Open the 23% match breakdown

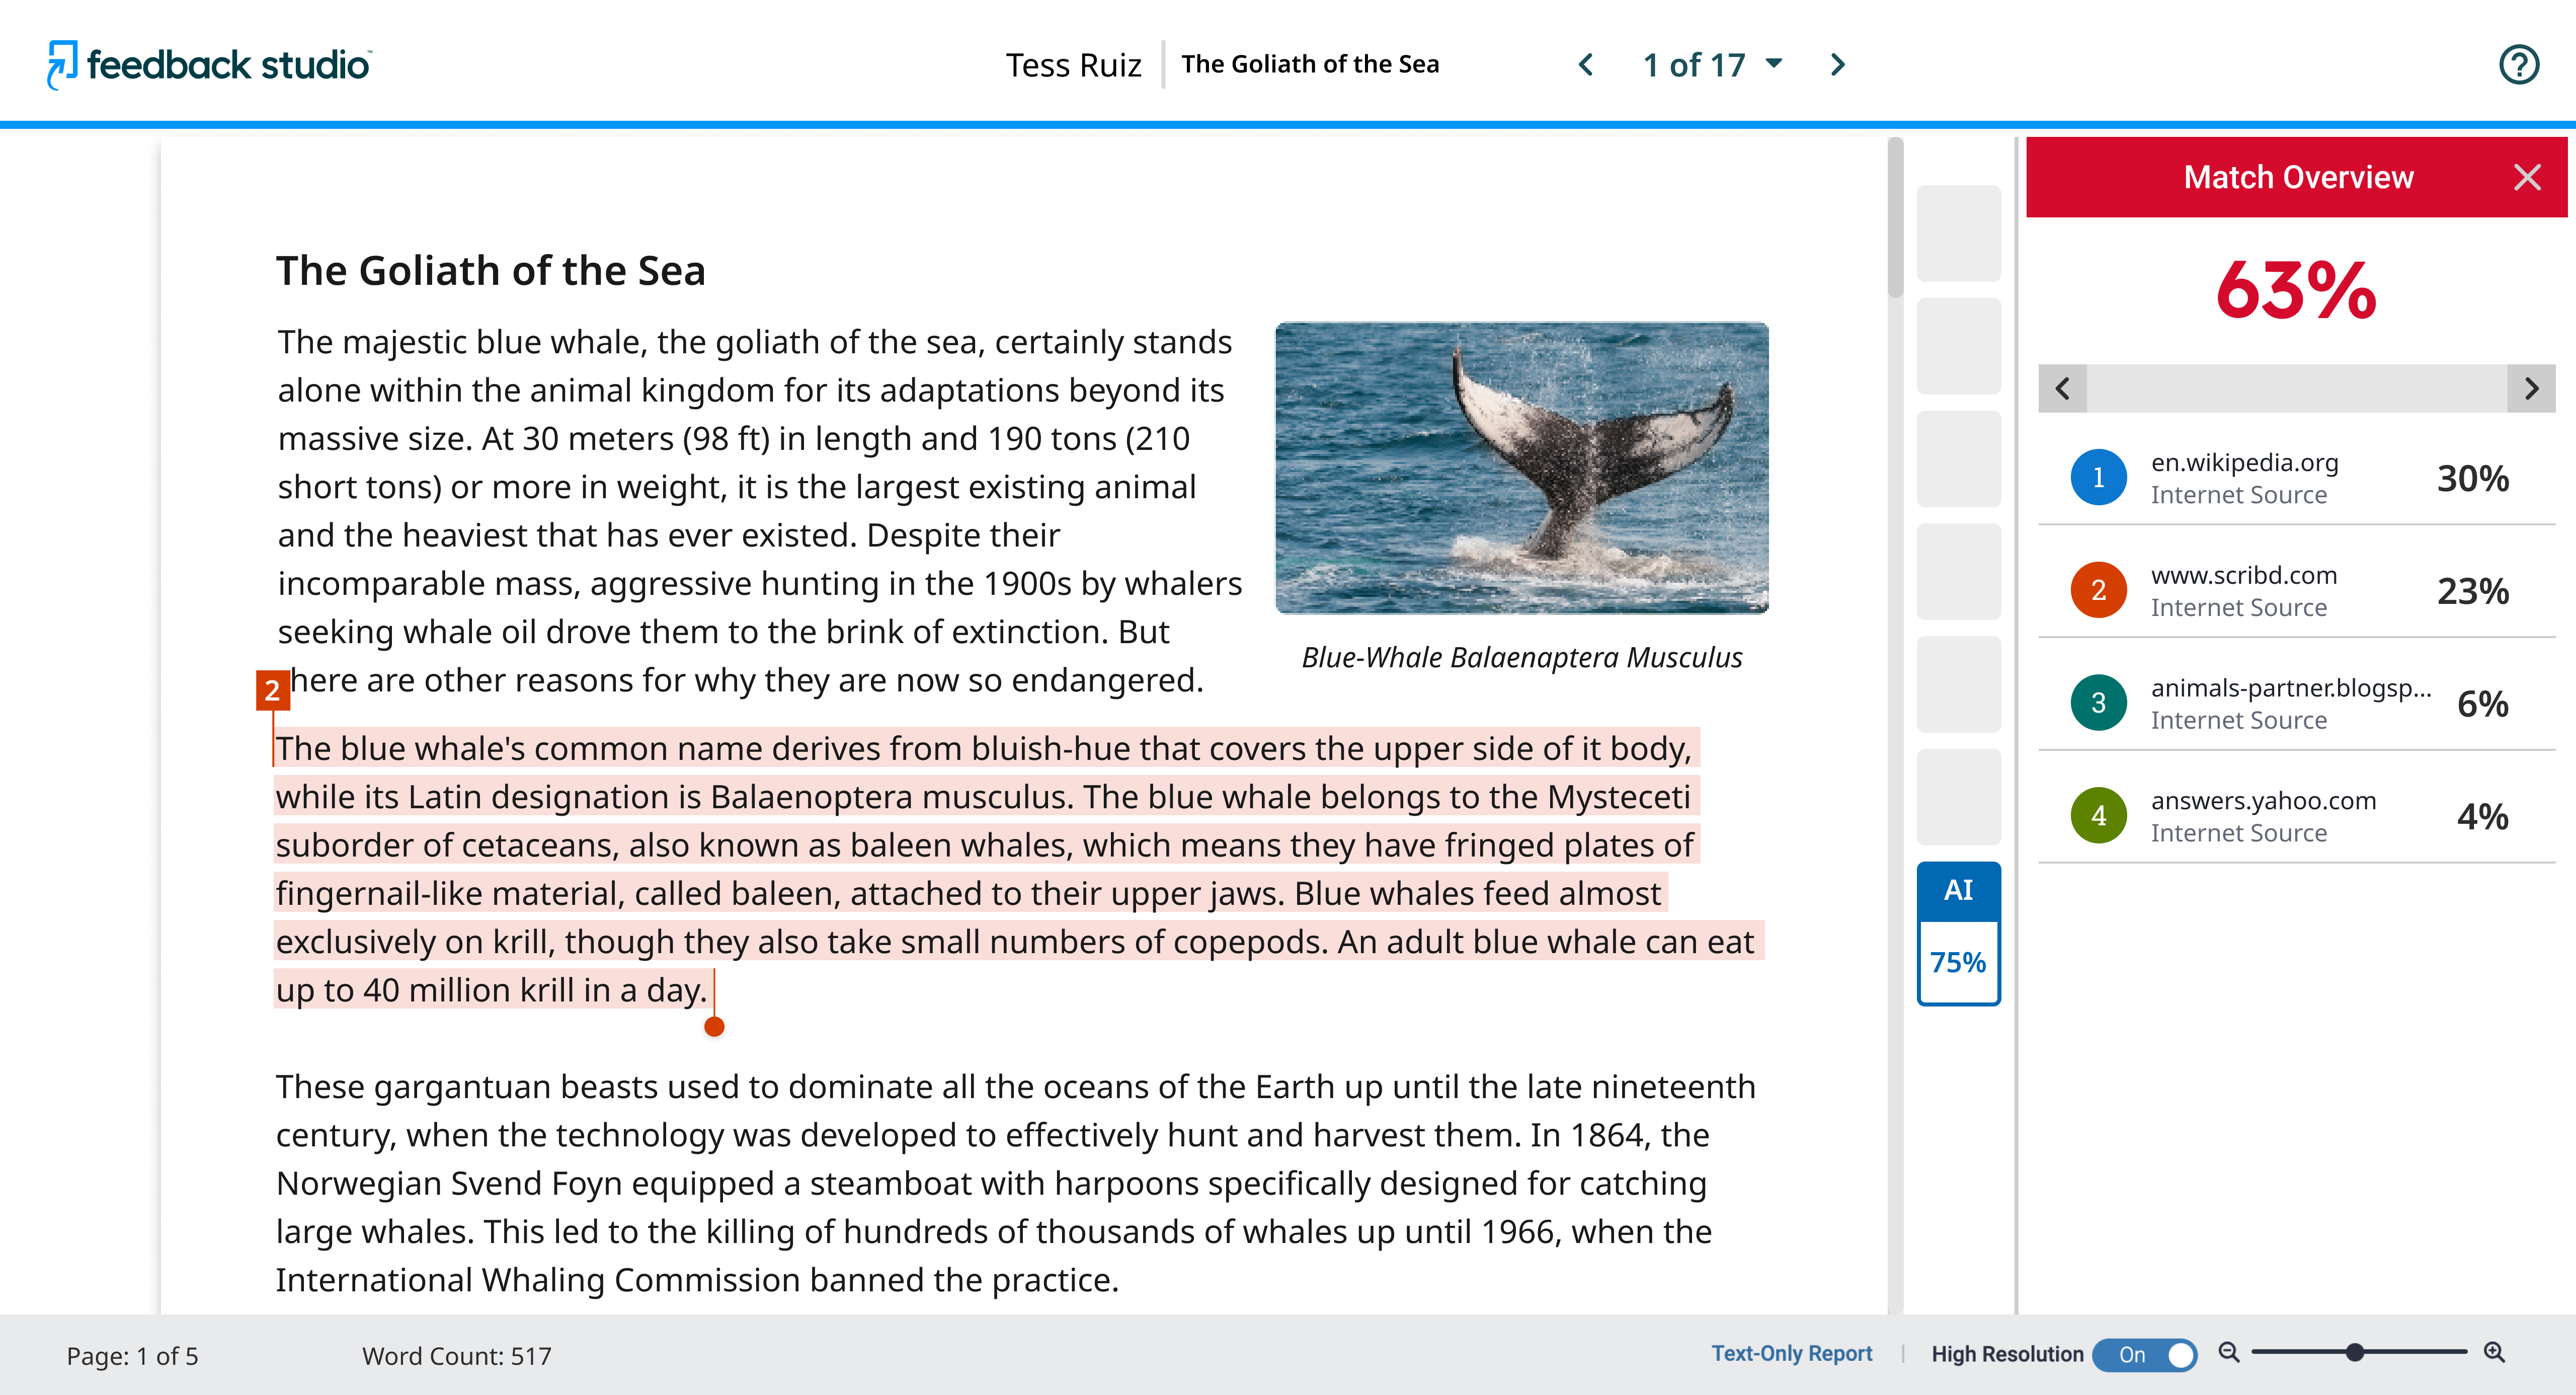(x=2472, y=591)
